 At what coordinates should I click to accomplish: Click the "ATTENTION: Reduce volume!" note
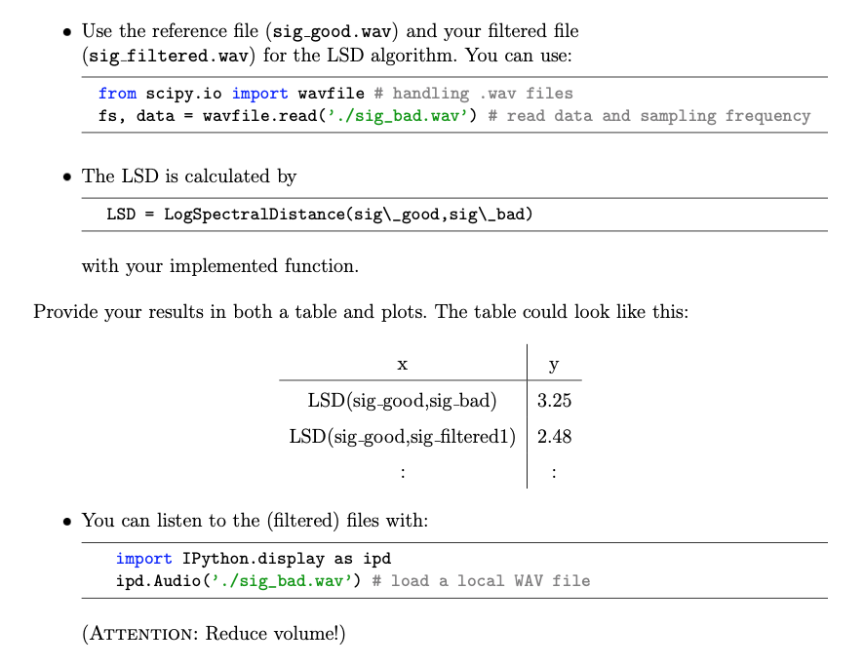(x=214, y=634)
